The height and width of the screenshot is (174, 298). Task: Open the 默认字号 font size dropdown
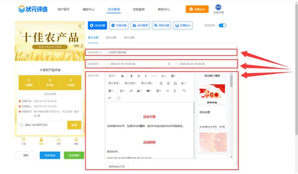[x=114, y=83]
